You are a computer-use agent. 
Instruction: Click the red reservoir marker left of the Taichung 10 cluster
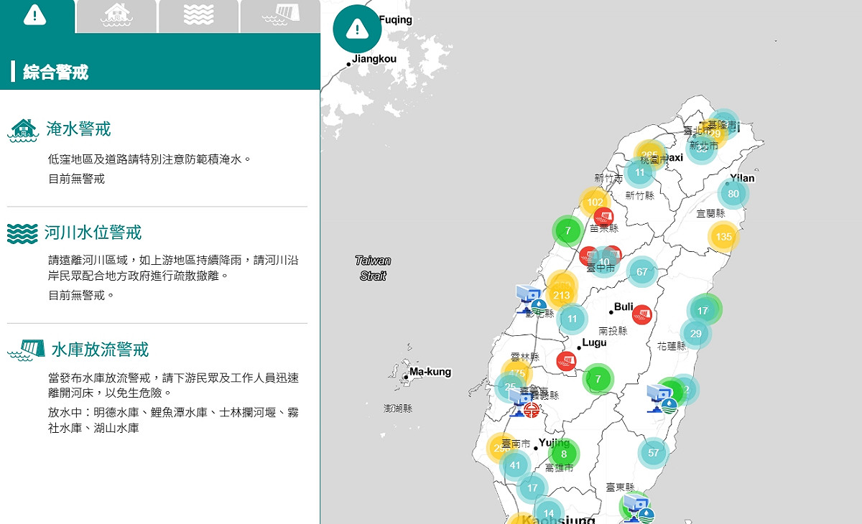[x=589, y=256]
